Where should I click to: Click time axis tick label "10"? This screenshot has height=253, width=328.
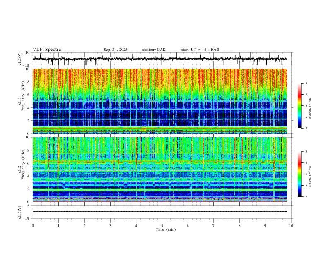291,226
